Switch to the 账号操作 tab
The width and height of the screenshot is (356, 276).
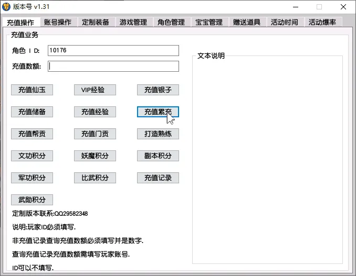coord(58,22)
